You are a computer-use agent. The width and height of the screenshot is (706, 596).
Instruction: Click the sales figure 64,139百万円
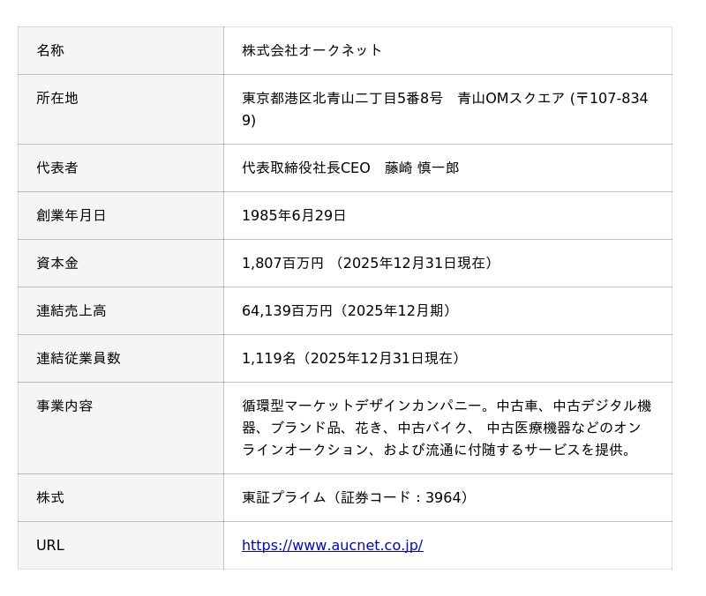pyautogui.click(x=287, y=310)
